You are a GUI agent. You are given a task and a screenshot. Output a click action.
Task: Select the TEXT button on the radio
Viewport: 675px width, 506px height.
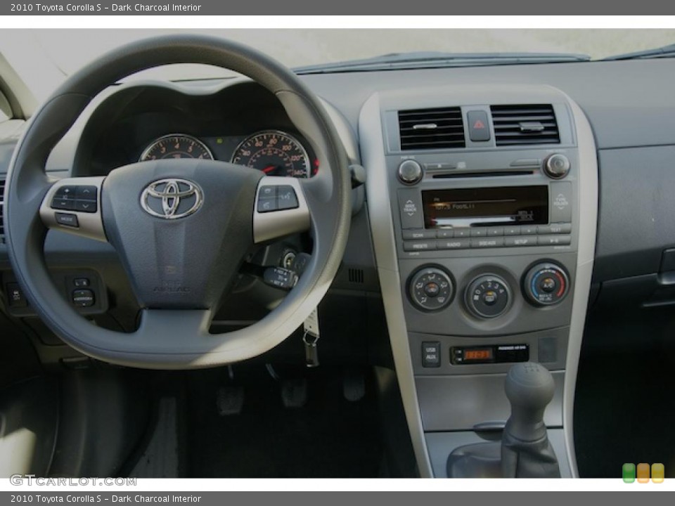[555, 229]
